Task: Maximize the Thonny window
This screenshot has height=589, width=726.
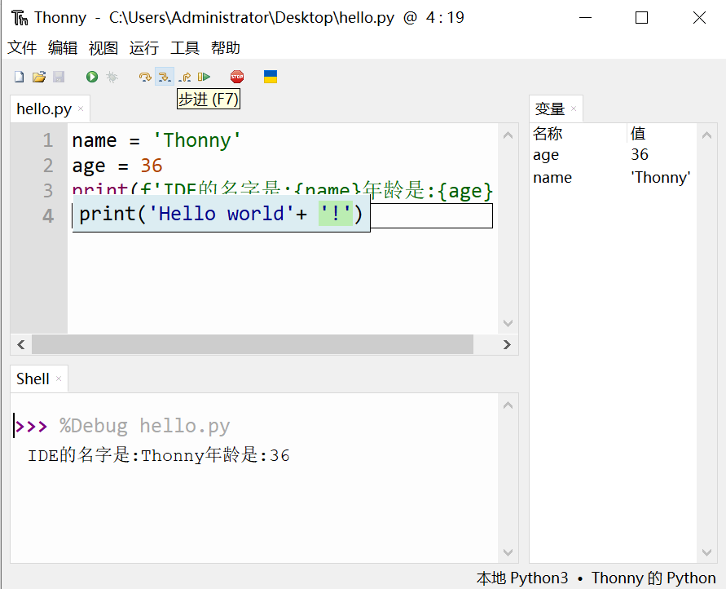Action: click(642, 18)
